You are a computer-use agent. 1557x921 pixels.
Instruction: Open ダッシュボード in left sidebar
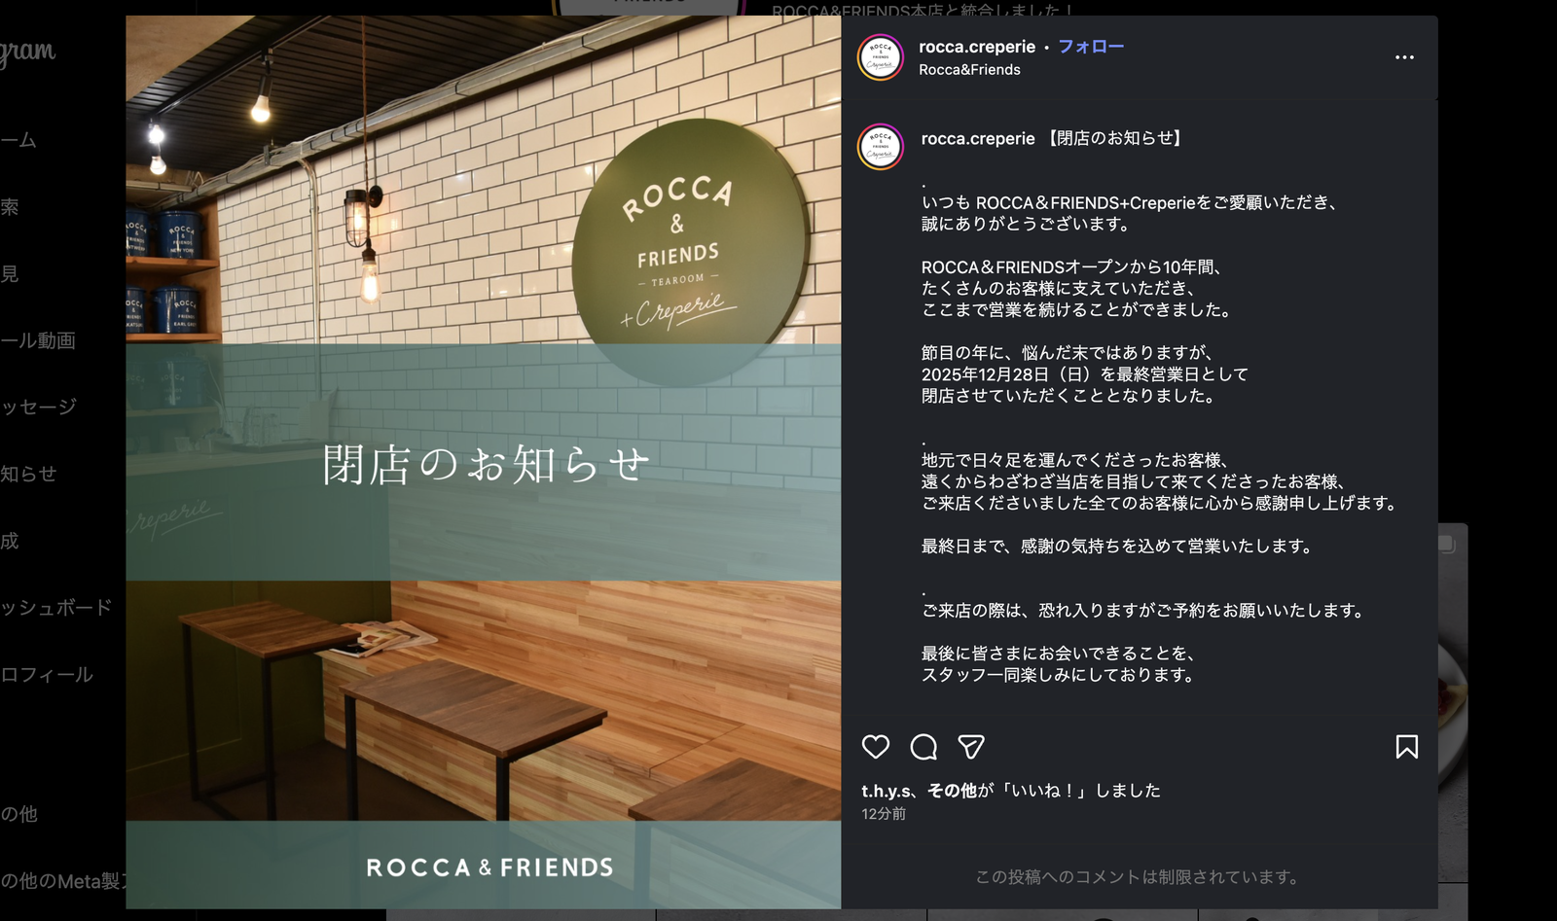(x=56, y=607)
